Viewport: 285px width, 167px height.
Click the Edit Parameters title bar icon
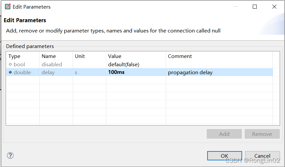(x=8, y=7)
